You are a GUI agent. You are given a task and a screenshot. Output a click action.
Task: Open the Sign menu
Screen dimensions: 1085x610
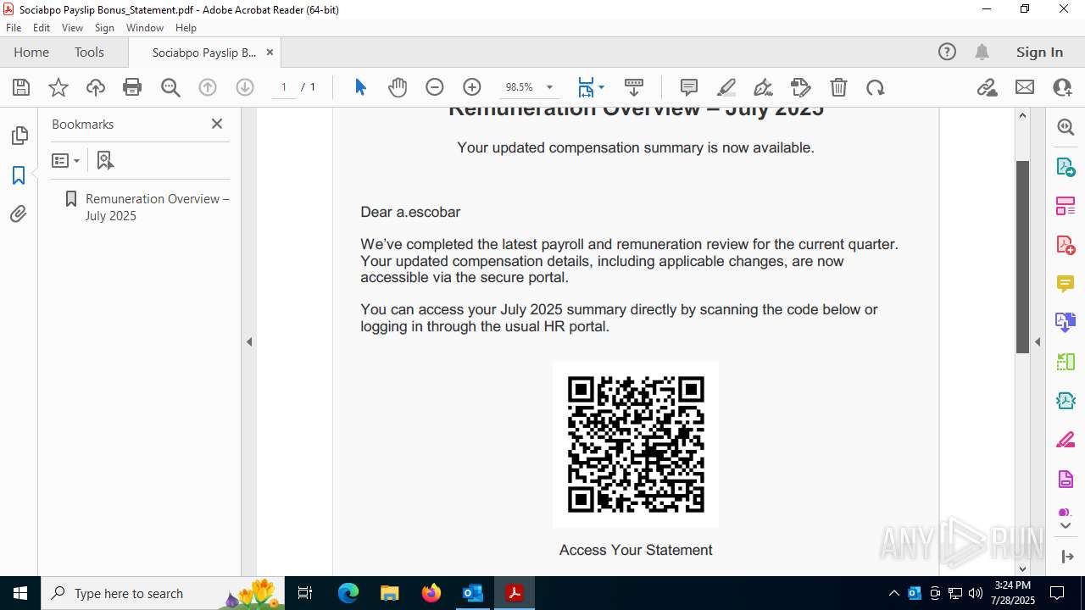(104, 27)
